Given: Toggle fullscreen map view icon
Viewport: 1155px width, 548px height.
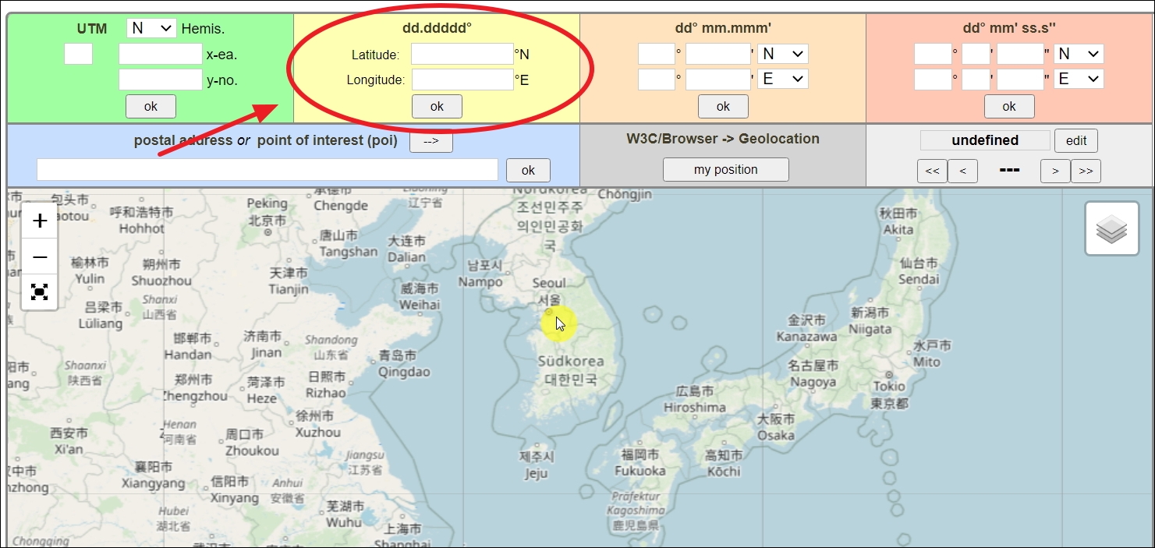Looking at the screenshot, I should (x=40, y=292).
